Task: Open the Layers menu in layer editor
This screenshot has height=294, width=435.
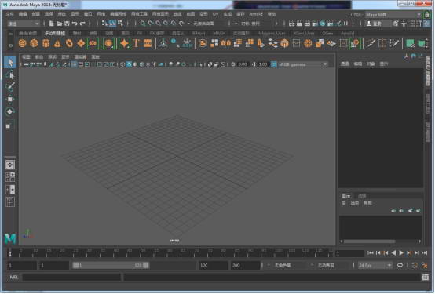Action: click(343, 203)
